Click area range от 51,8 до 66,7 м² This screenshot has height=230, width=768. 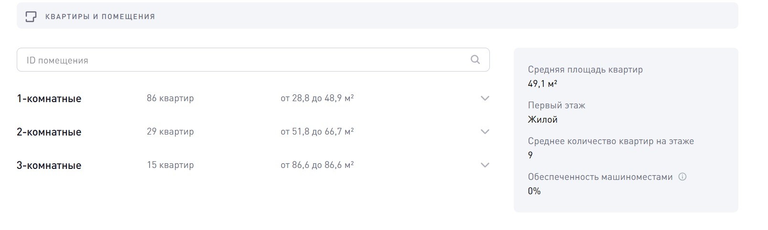pyautogui.click(x=317, y=132)
